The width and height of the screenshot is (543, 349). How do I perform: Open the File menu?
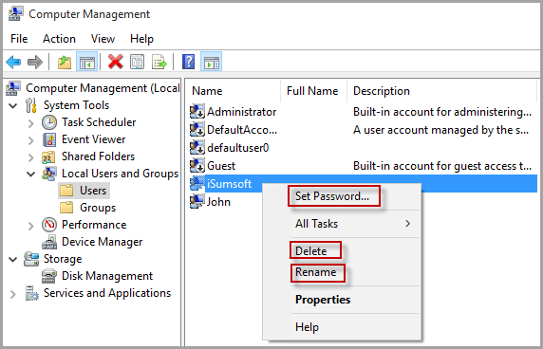pyautogui.click(x=19, y=39)
